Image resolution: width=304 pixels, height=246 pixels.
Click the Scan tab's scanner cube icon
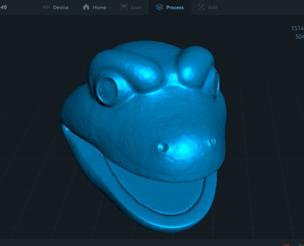pos(124,7)
